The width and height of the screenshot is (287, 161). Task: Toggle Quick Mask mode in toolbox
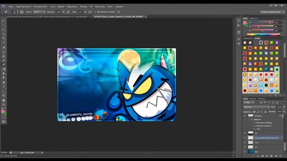[x=4, y=117]
